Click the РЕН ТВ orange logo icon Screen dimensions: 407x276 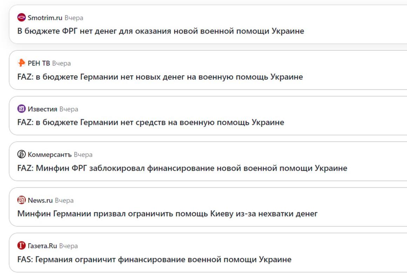[x=21, y=63]
